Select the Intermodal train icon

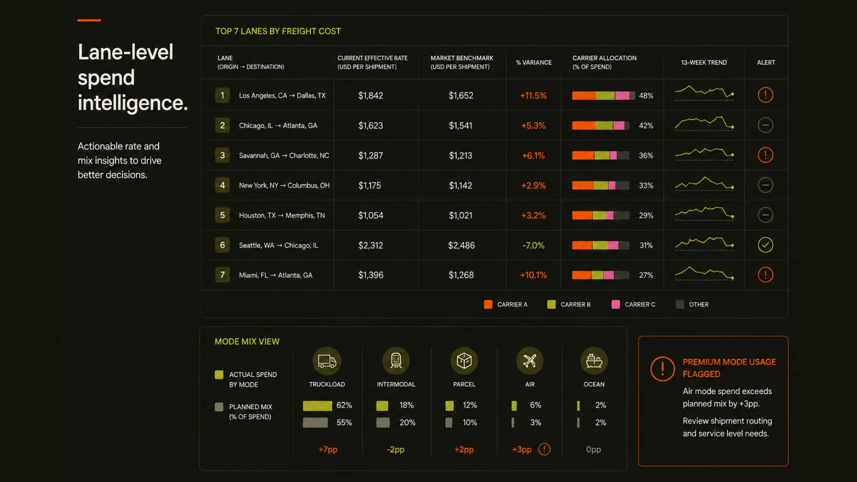click(396, 361)
